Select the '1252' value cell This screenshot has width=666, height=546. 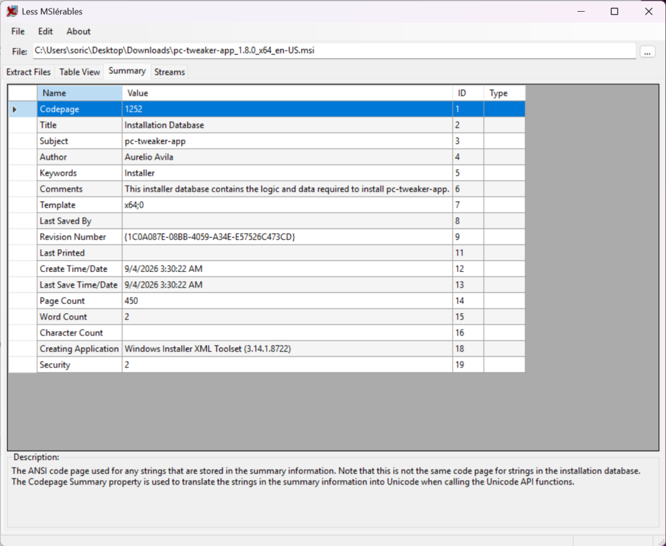(x=287, y=109)
